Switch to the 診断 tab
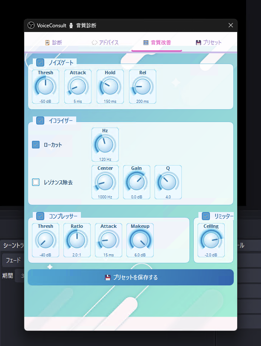This screenshot has width=261, height=346. coord(54,42)
